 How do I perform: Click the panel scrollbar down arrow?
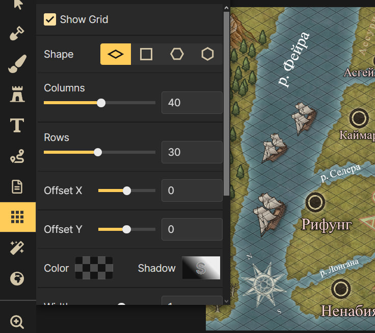tap(226, 300)
